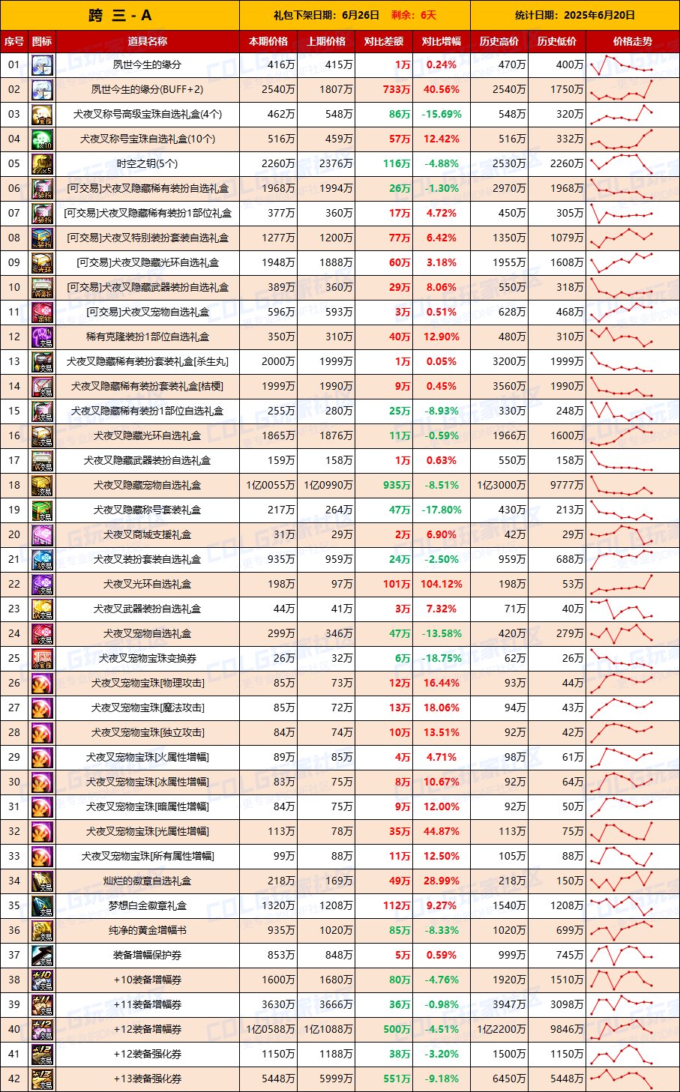The width and height of the screenshot is (680, 1092).
Task: Click the percentage -17.80%
Action: click(442, 510)
